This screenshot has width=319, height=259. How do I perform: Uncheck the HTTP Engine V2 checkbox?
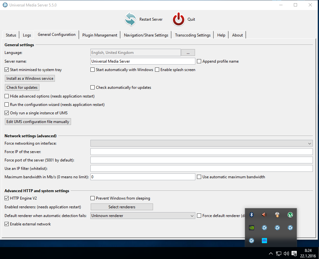pyautogui.click(x=7, y=198)
